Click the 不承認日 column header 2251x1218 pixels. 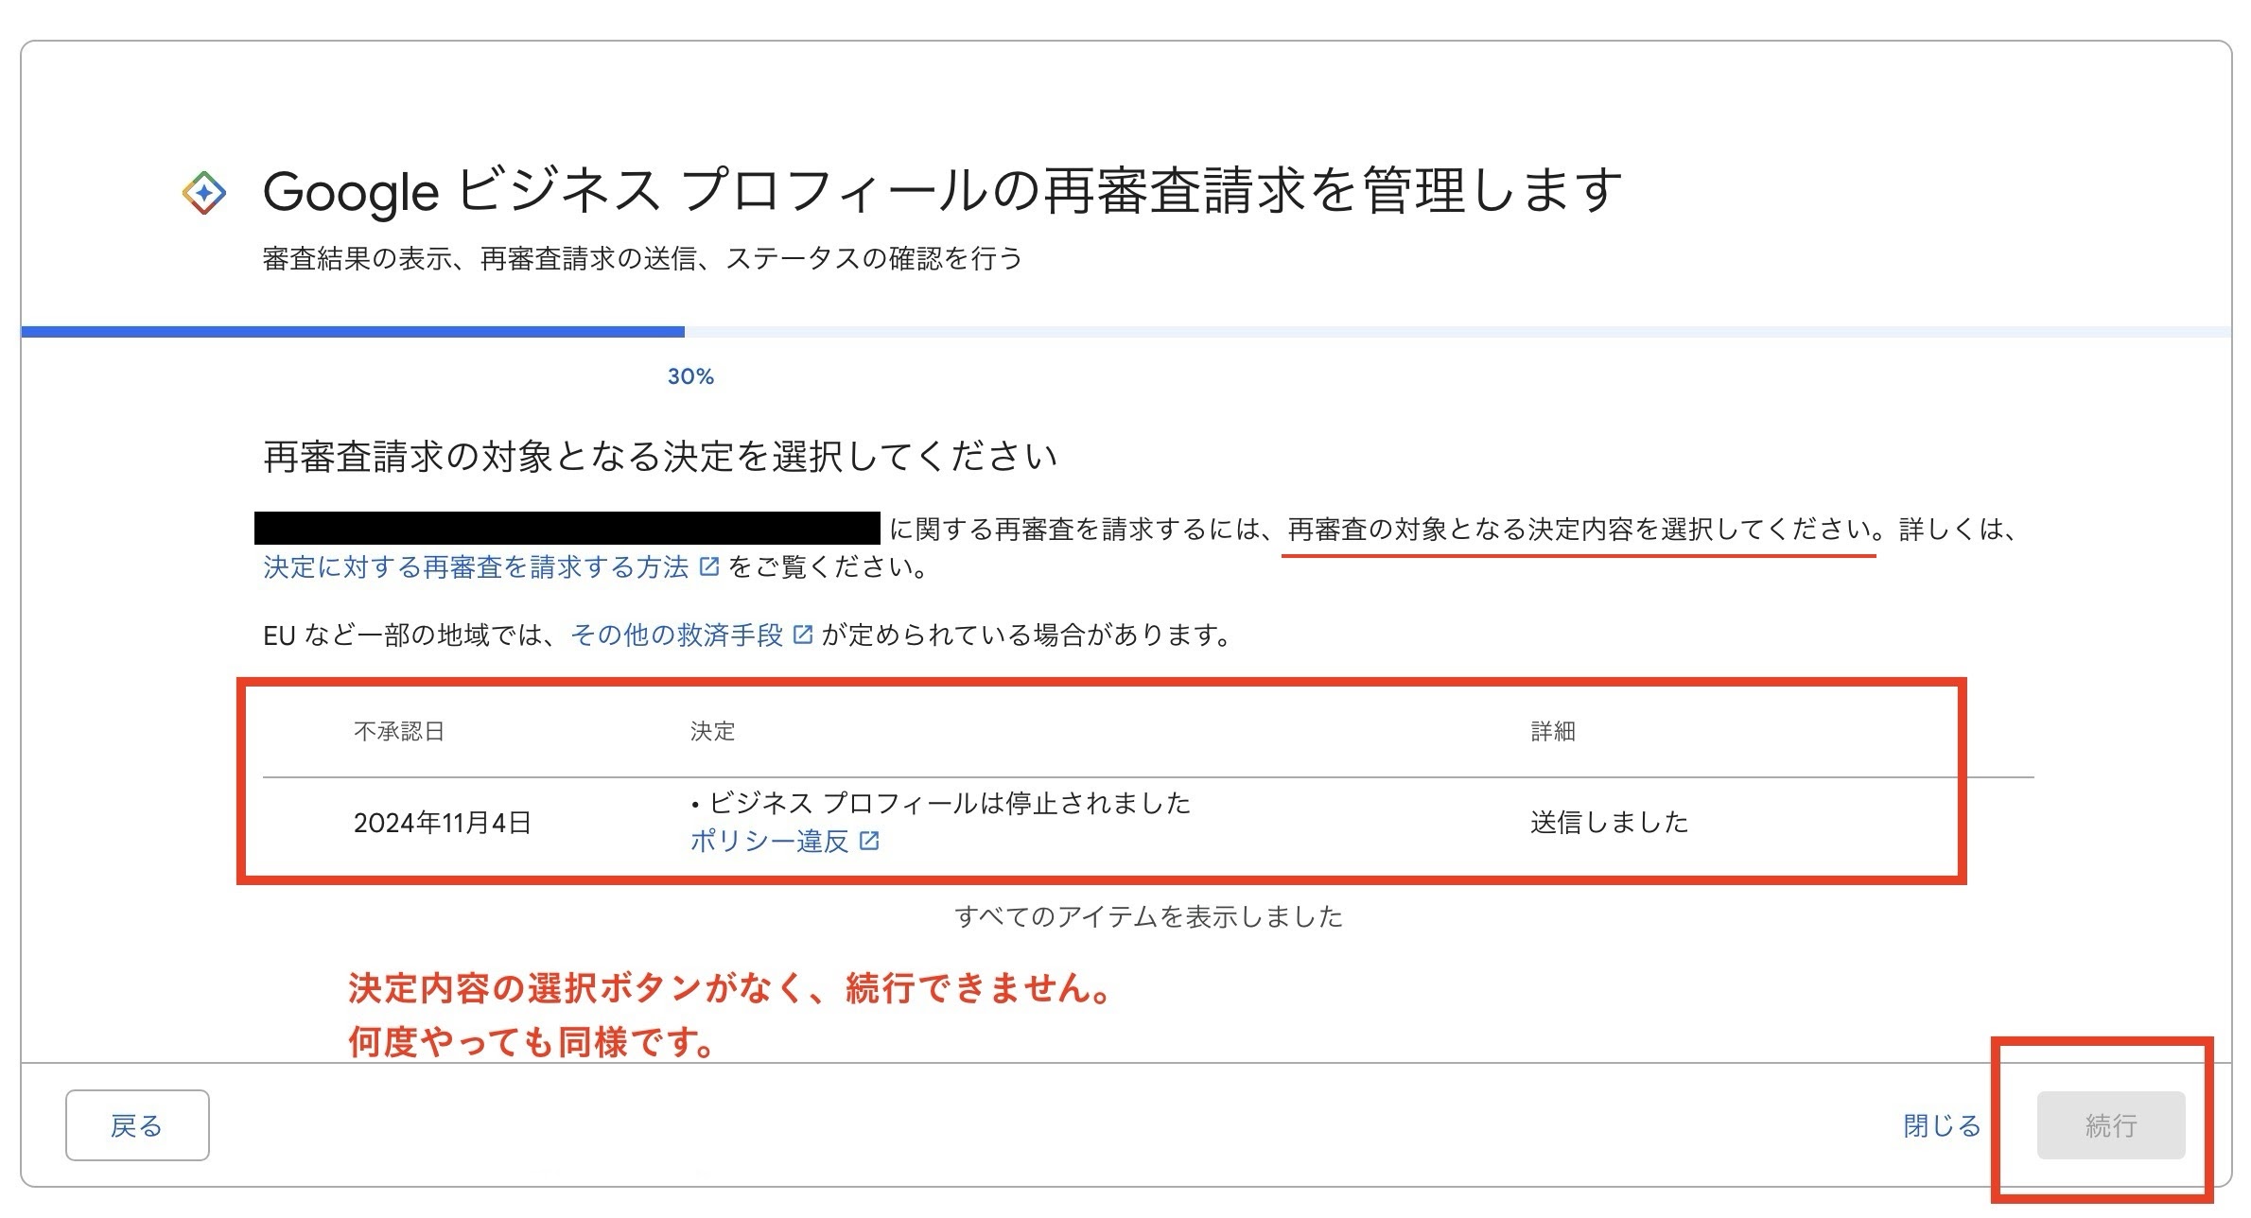click(x=400, y=730)
